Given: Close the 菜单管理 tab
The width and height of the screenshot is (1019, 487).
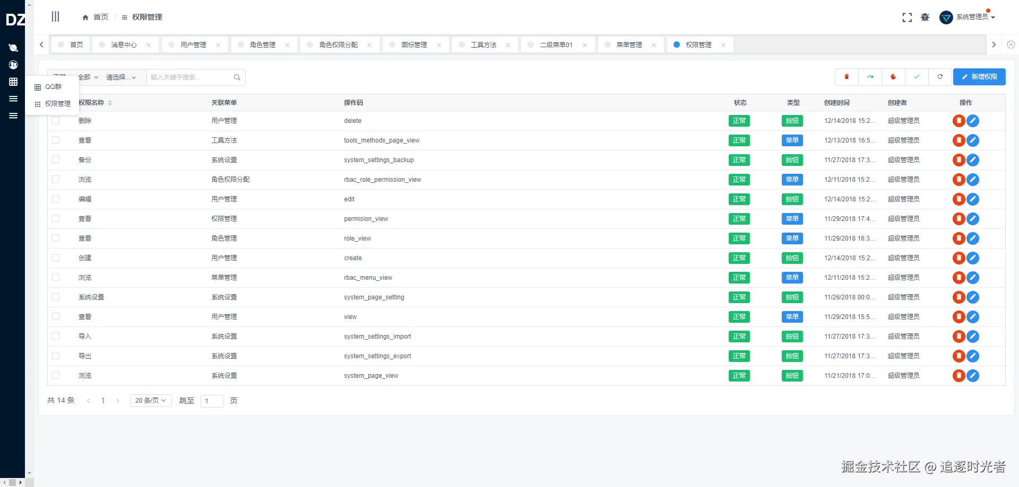Looking at the screenshot, I should (654, 45).
